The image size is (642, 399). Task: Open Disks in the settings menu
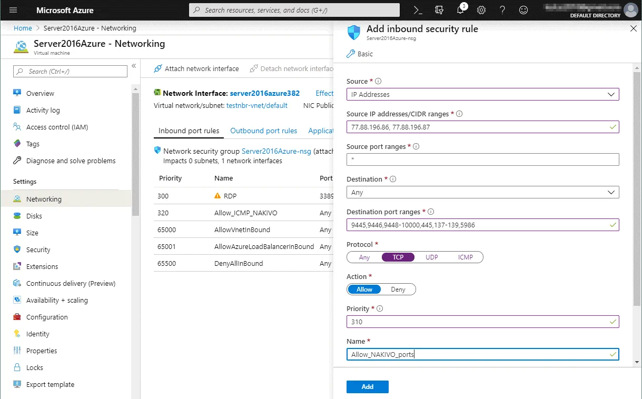coord(34,216)
